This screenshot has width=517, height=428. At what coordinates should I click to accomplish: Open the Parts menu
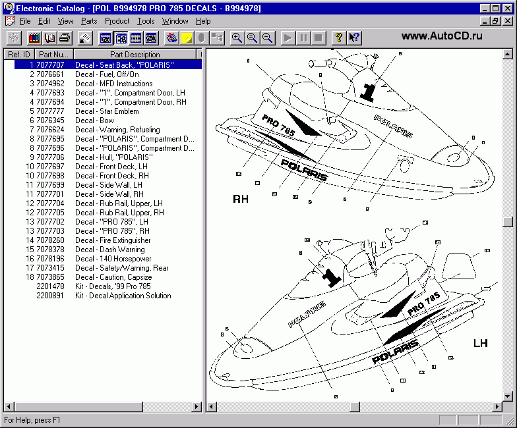[89, 21]
